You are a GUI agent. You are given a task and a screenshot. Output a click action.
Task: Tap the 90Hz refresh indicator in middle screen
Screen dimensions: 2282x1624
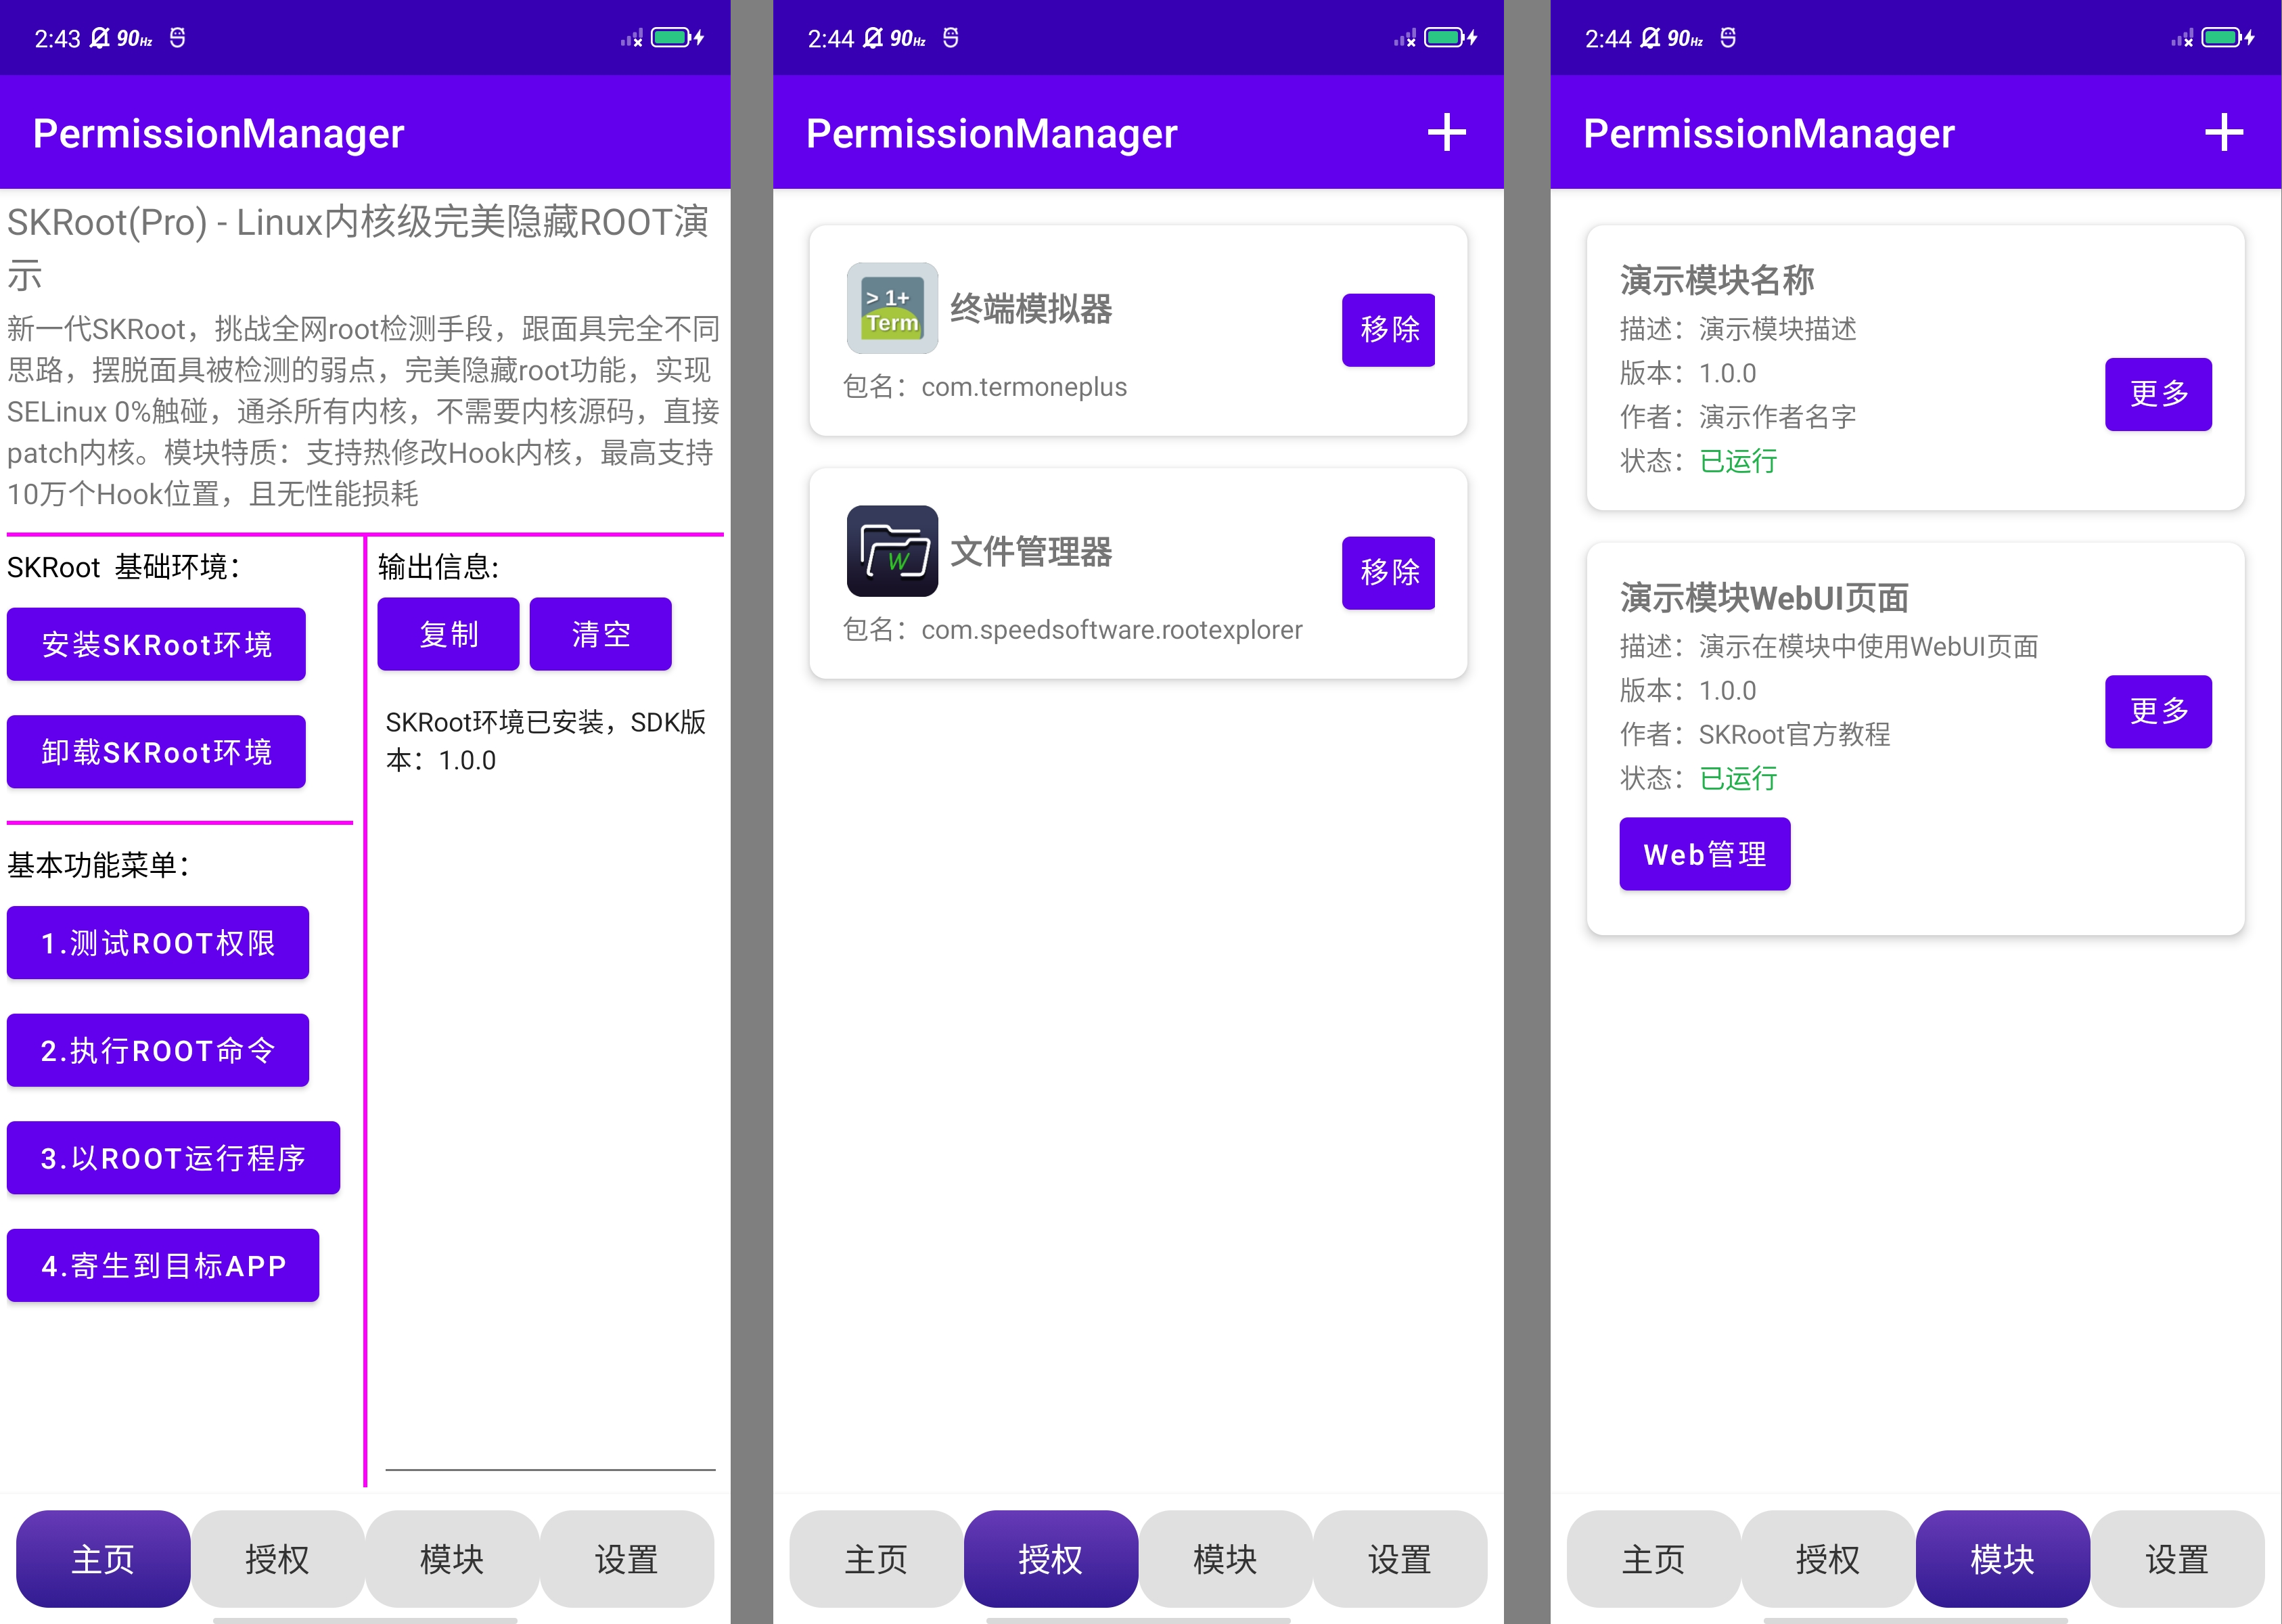coord(908,39)
